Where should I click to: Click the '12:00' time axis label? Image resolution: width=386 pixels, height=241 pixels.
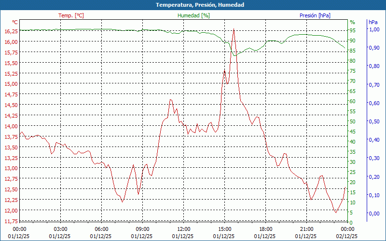point(184,229)
